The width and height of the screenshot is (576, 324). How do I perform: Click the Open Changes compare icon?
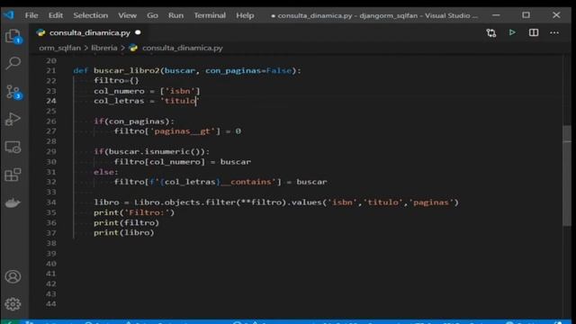tap(491, 33)
